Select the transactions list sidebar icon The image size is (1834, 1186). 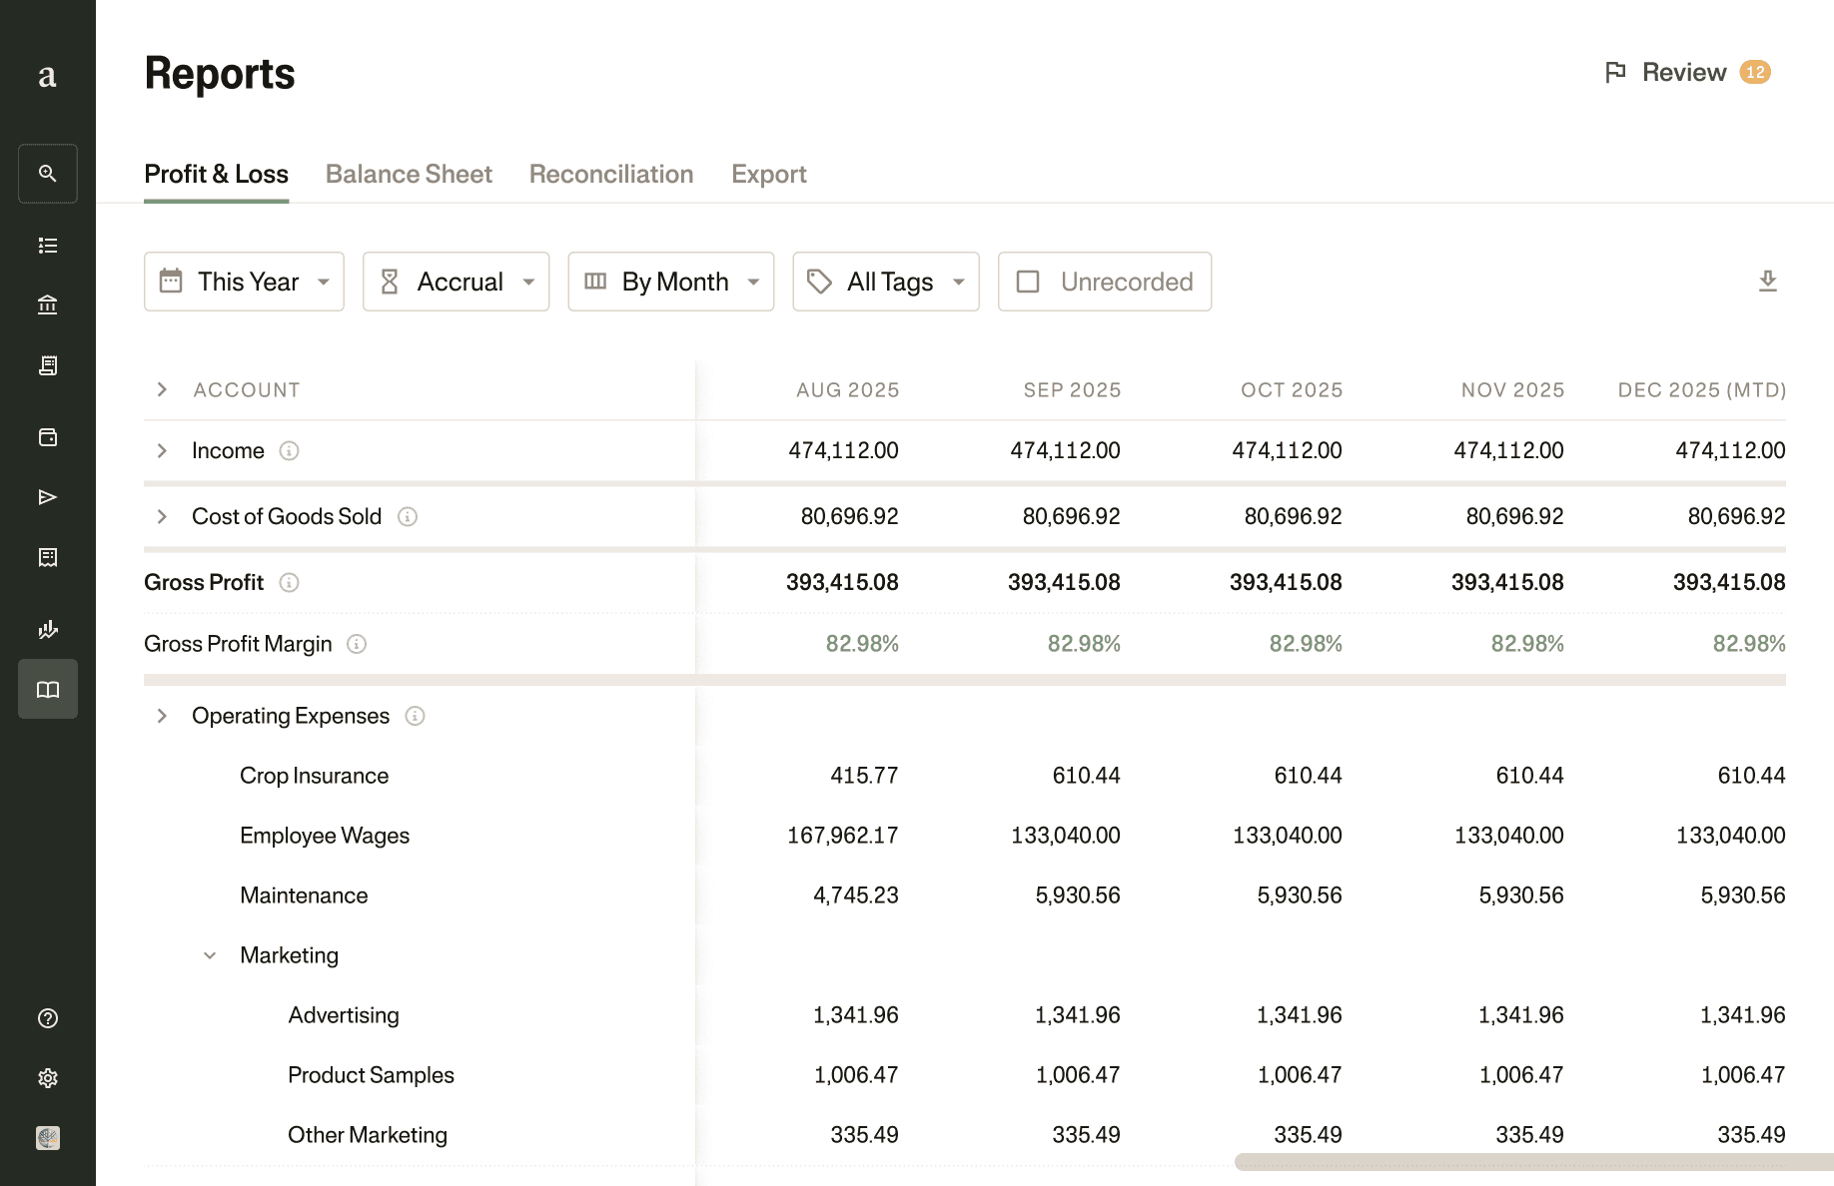47,245
